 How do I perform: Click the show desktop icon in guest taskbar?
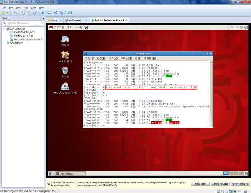pyautogui.click(x=51, y=173)
